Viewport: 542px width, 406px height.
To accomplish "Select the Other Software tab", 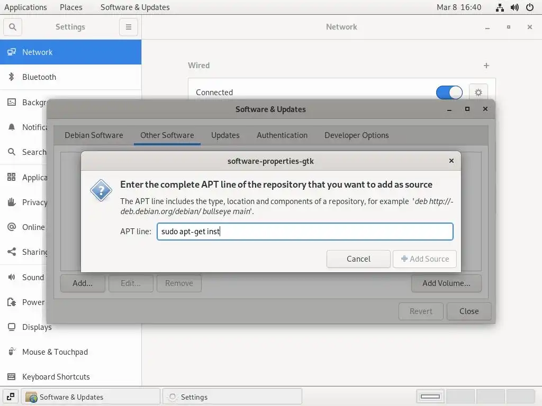I will pos(167,135).
